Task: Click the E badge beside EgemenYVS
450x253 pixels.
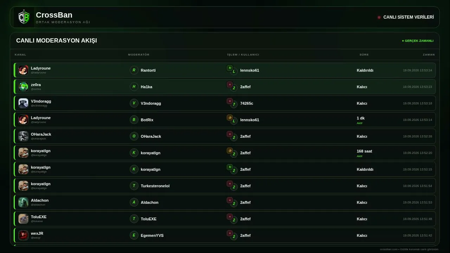Action: coord(134,235)
